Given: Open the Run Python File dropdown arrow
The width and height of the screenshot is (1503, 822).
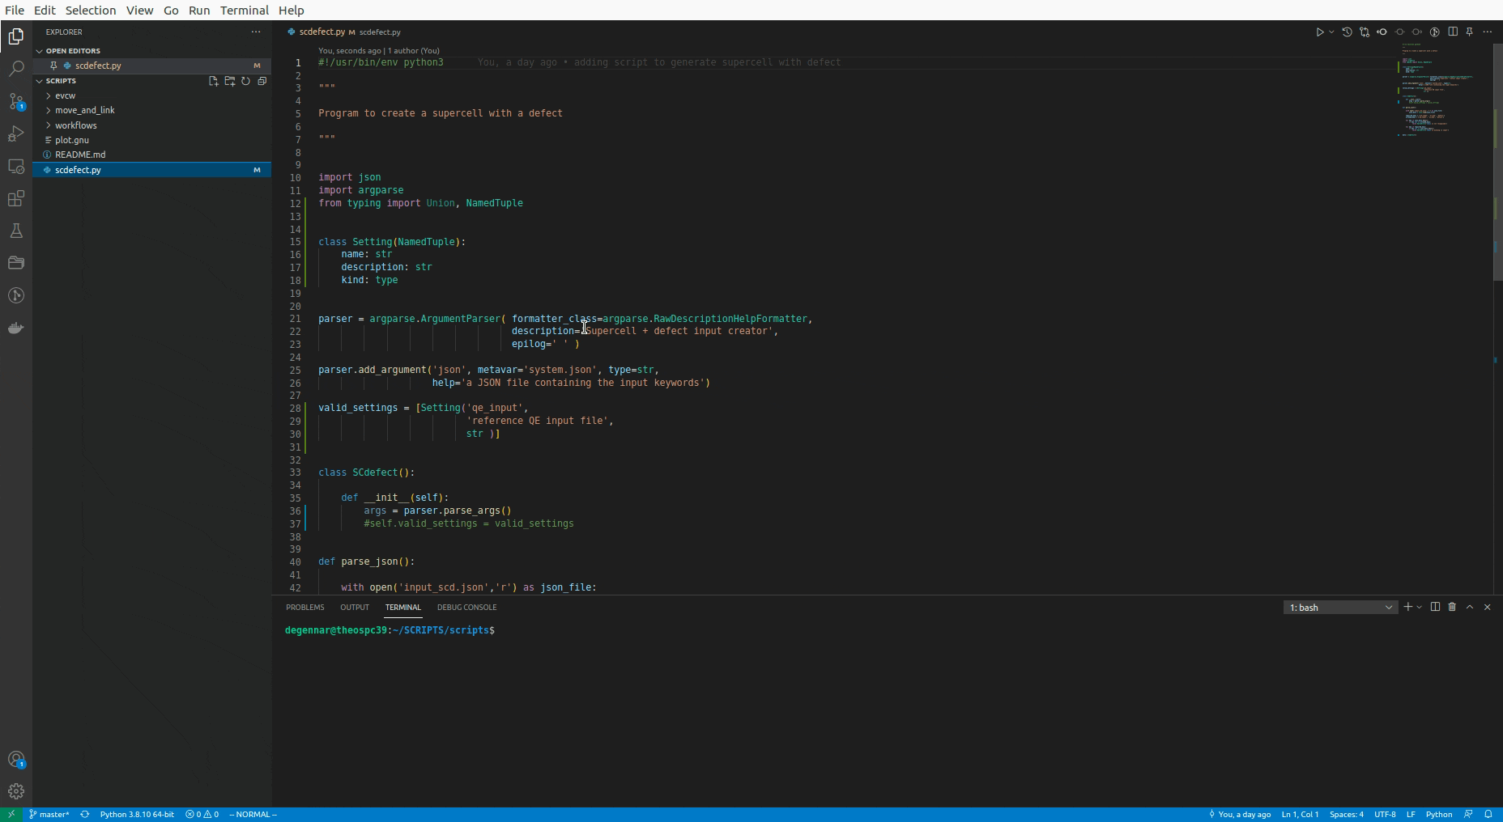Looking at the screenshot, I should [x=1330, y=32].
